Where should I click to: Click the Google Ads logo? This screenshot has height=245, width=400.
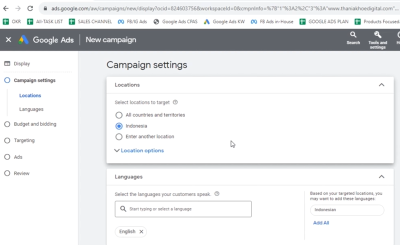click(24, 39)
